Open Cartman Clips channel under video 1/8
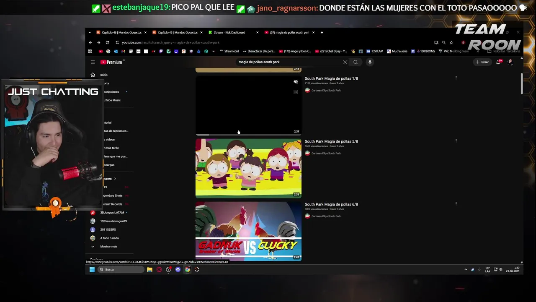The width and height of the screenshot is (536, 302). (x=326, y=90)
